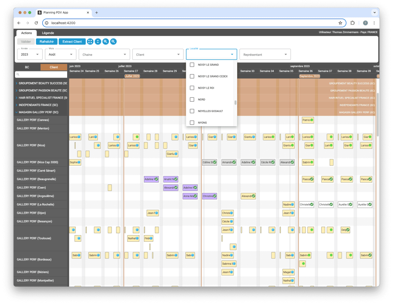Screen dimensions: 393x303
Task: Tick the NORD locality checkbox
Action: [x=192, y=99]
